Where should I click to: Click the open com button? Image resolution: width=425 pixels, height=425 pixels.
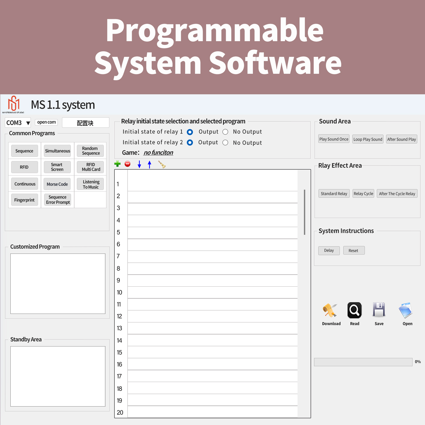coord(46,122)
